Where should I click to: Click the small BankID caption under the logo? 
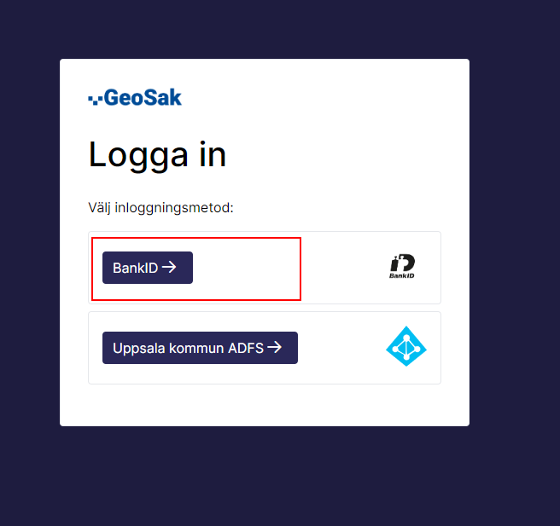tap(402, 276)
